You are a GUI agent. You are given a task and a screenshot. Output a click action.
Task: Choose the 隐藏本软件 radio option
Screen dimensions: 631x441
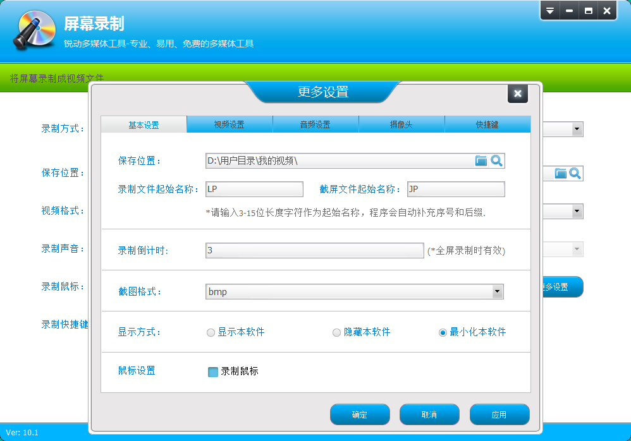pyautogui.click(x=337, y=332)
